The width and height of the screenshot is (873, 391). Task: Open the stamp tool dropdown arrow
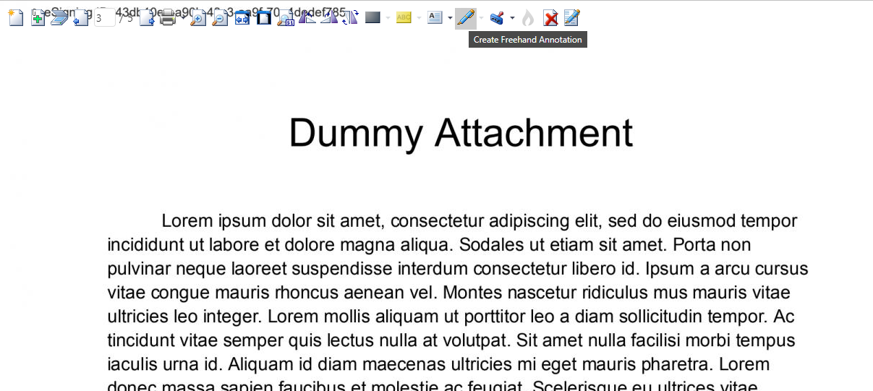pyautogui.click(x=512, y=18)
